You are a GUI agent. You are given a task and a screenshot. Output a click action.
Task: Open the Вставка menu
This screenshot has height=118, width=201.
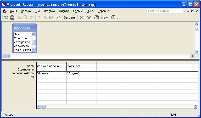49,11
